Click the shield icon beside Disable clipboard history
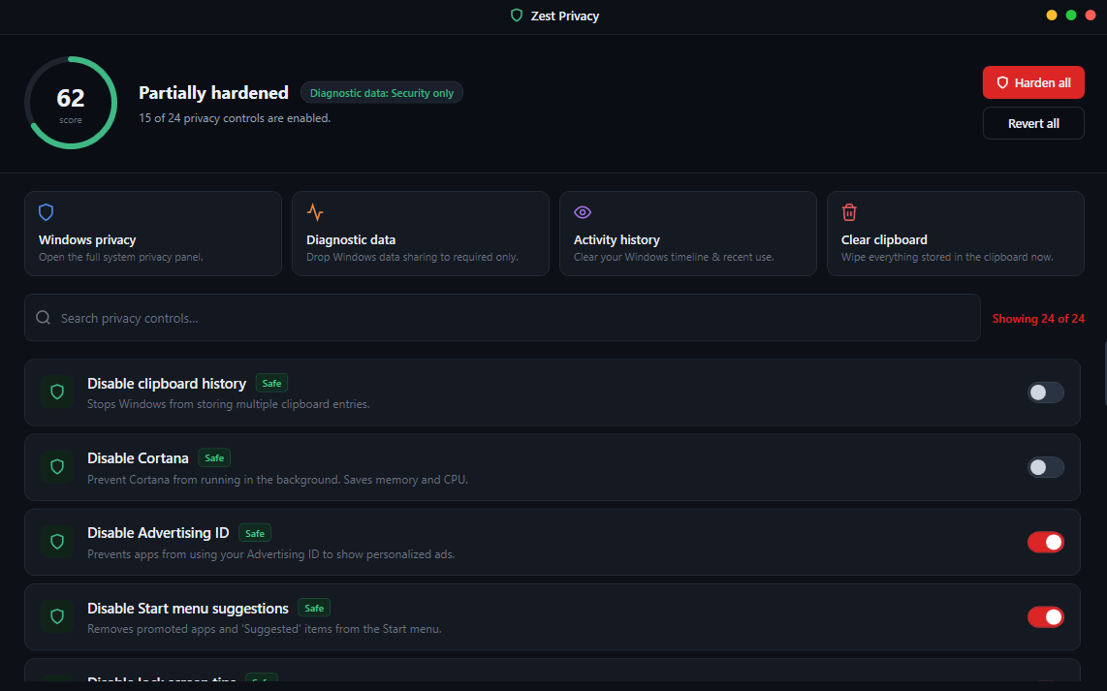The image size is (1107, 691). tap(57, 392)
